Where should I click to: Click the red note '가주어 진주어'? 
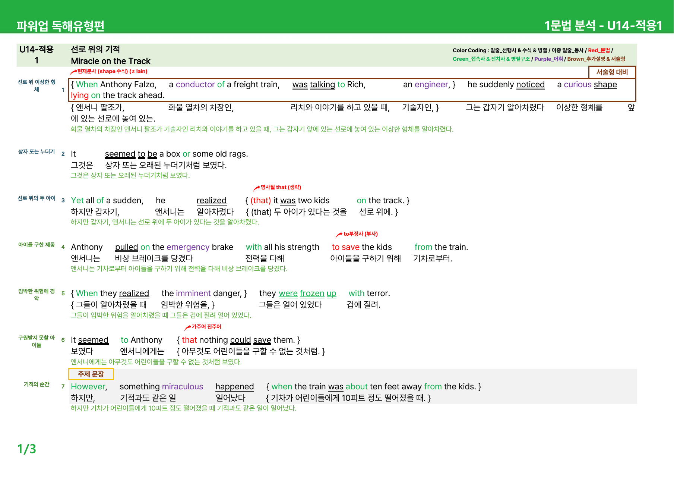pyautogui.click(x=206, y=327)
